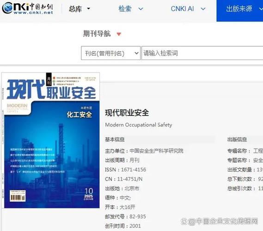Image resolution: width=263 pixels, height=231 pixels.
Task: Click the red arrow beside 期刊导航
Action: coord(119,34)
